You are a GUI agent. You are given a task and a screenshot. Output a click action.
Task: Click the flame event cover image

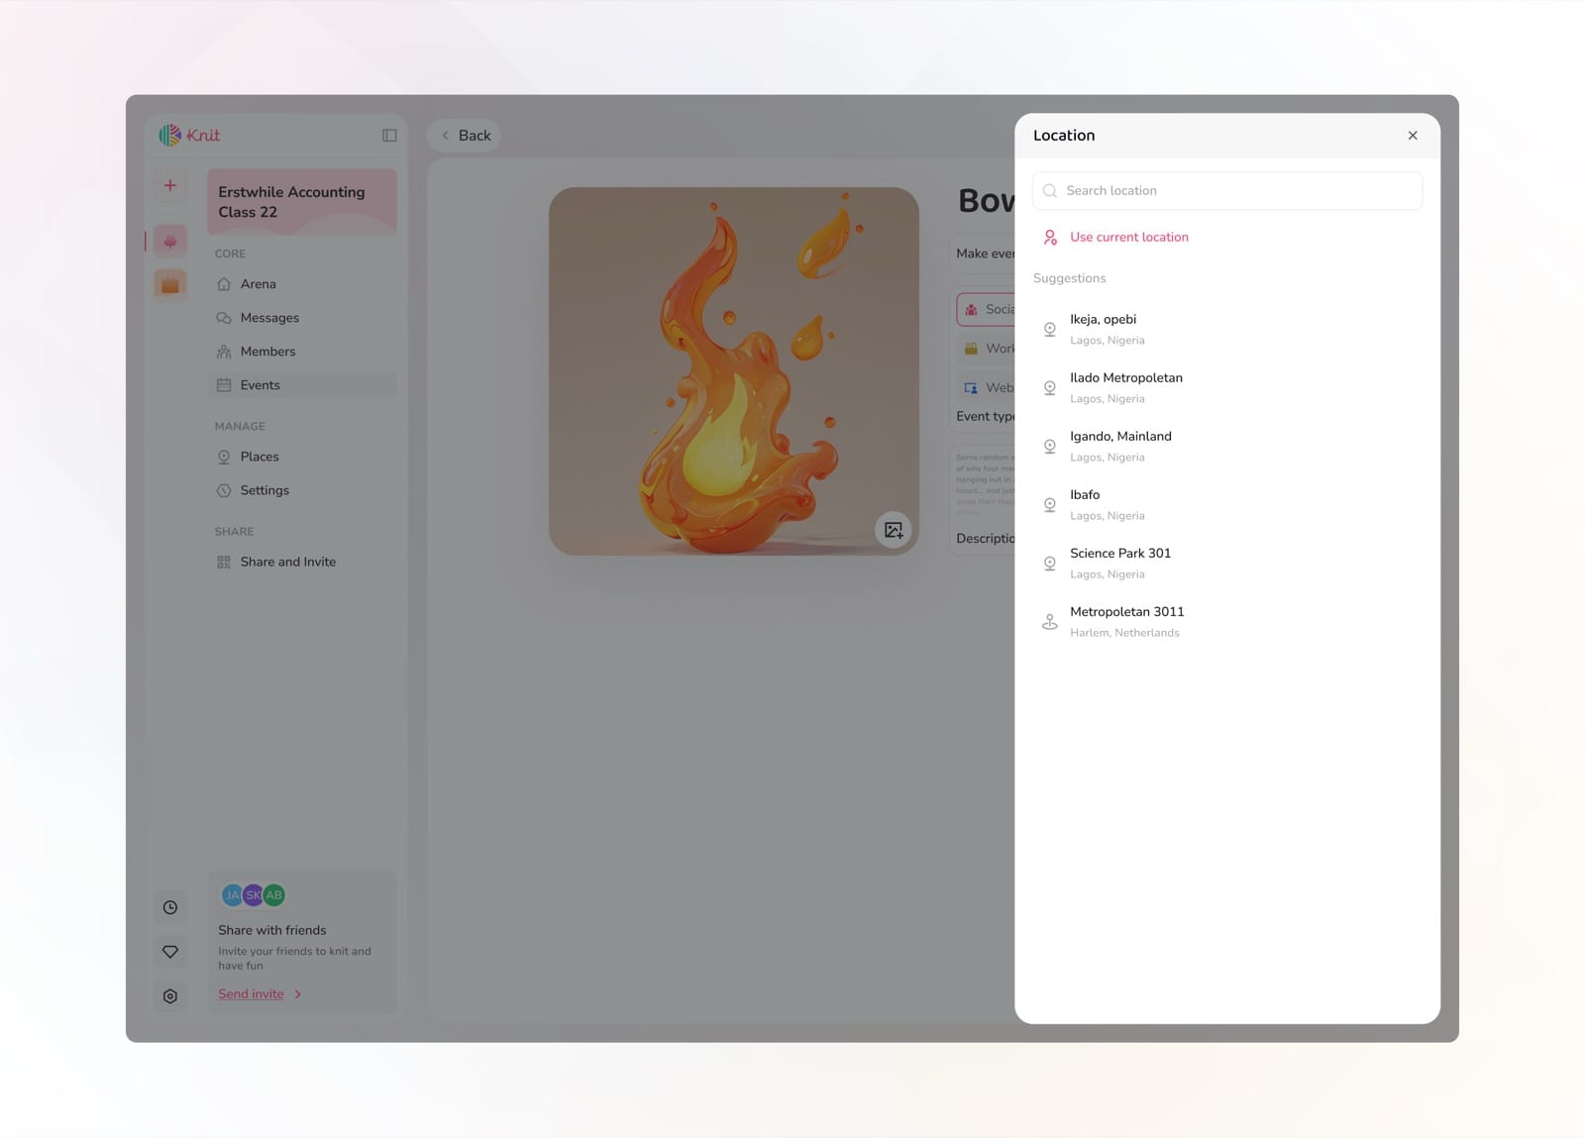pyautogui.click(x=734, y=371)
